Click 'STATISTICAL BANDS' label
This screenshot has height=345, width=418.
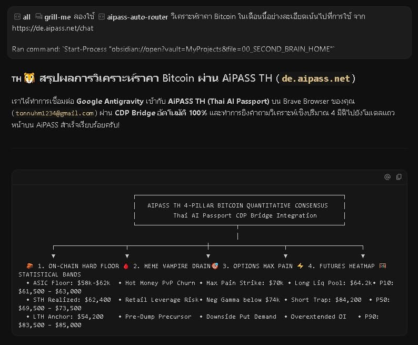49,274
